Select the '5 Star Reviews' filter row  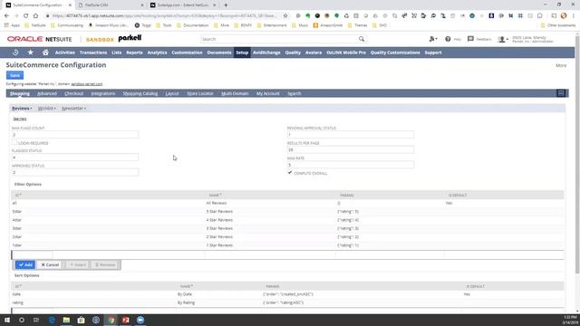pyautogui.click(x=287, y=211)
